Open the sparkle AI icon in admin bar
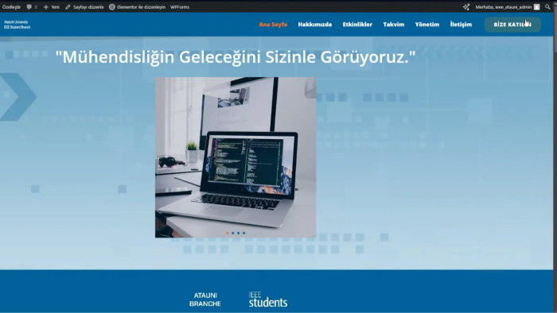Viewport: 557px width, 313px height. pos(466,7)
